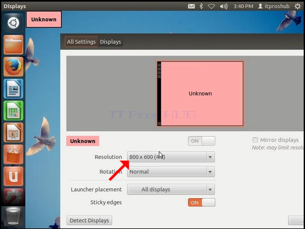Open the Trash bin

click(13, 216)
